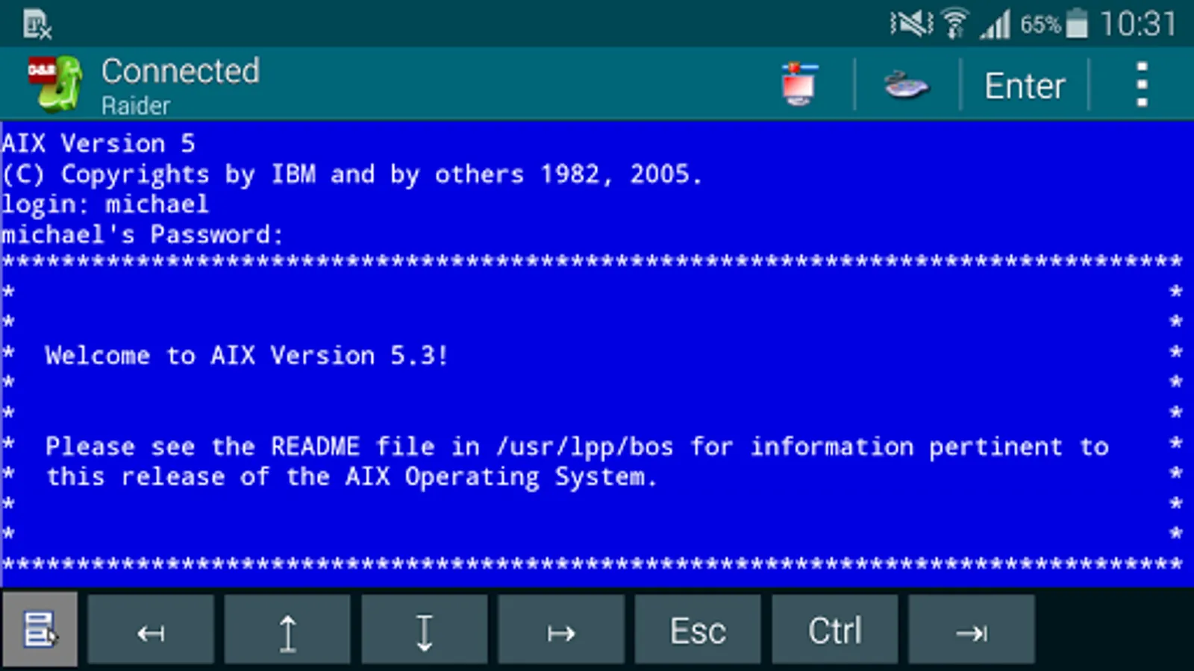Toggle the keyboard bar menu icon
This screenshot has width=1194, height=671.
click(40, 629)
